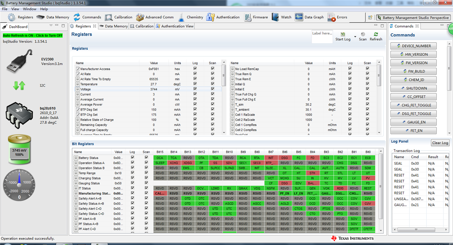
Task: Send the CHEM_ID command
Action: (x=414, y=80)
